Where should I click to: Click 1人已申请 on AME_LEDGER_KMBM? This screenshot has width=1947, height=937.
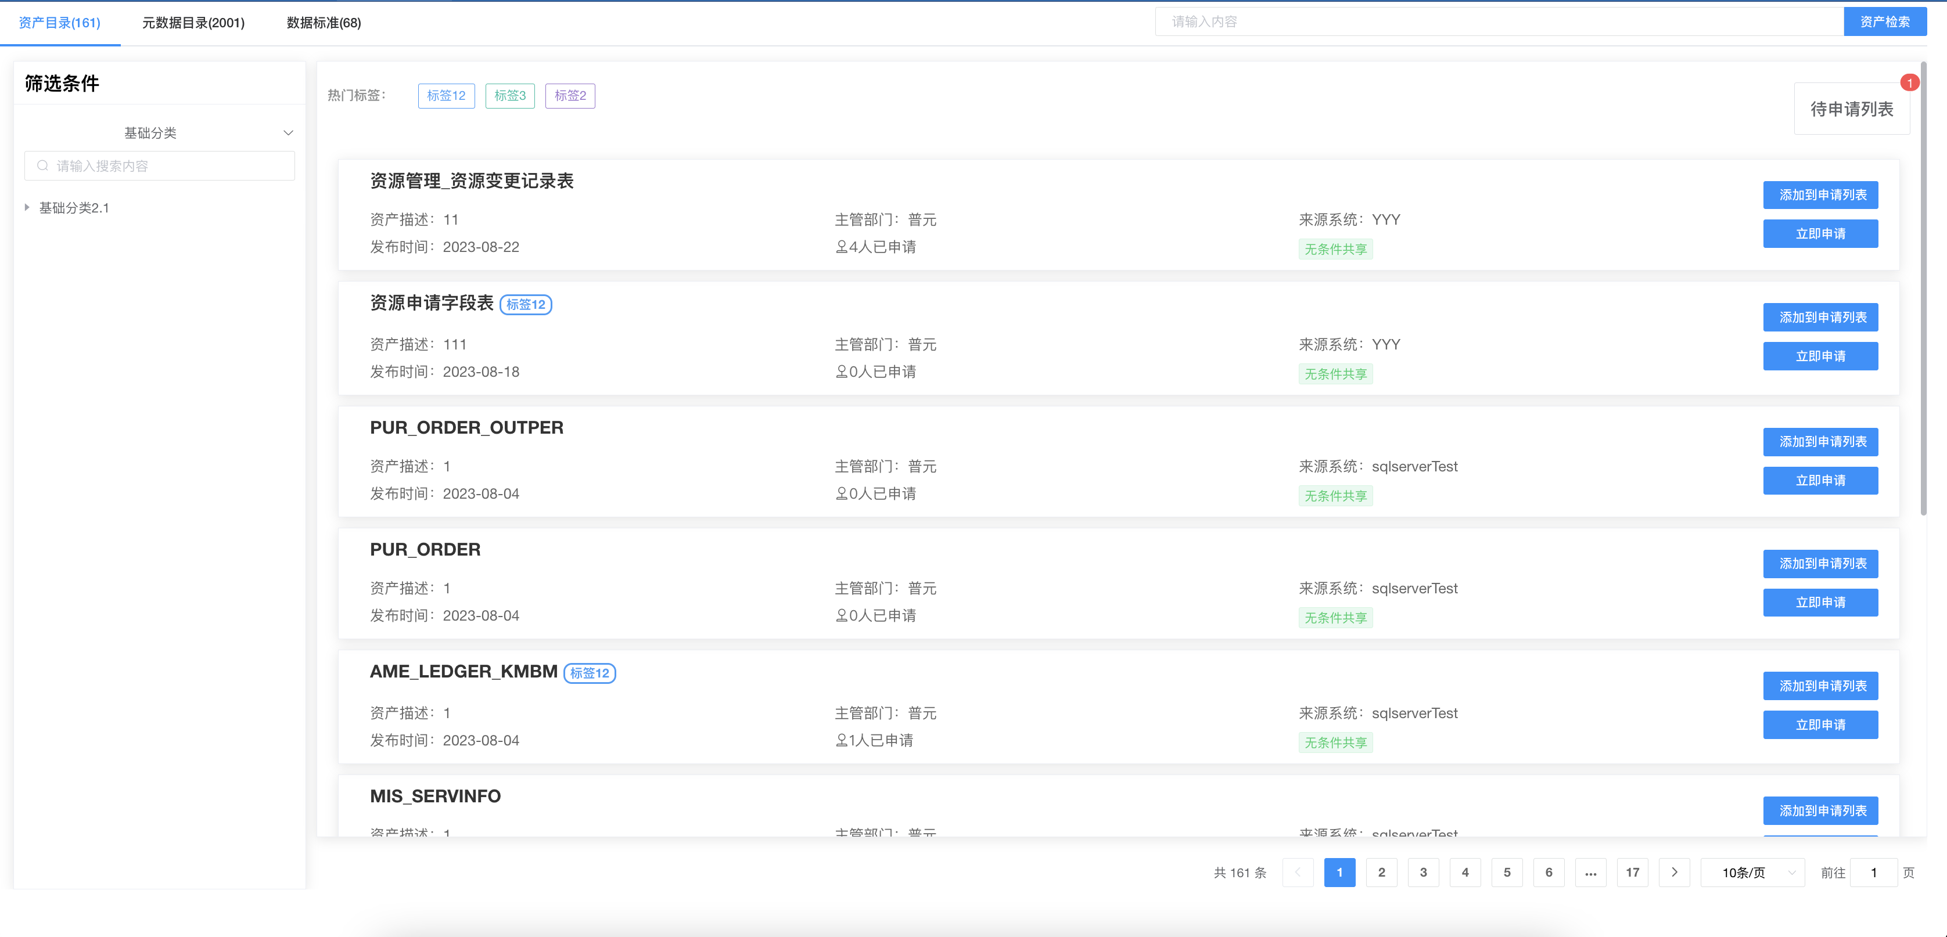(x=875, y=741)
